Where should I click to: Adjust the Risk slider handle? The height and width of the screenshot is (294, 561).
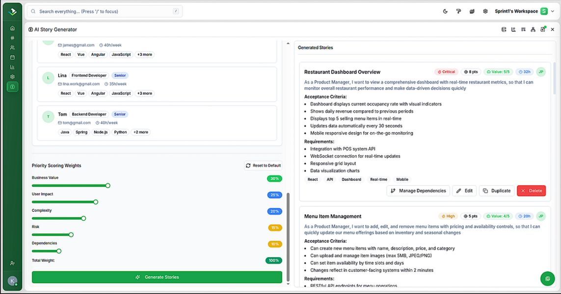pos(71,235)
